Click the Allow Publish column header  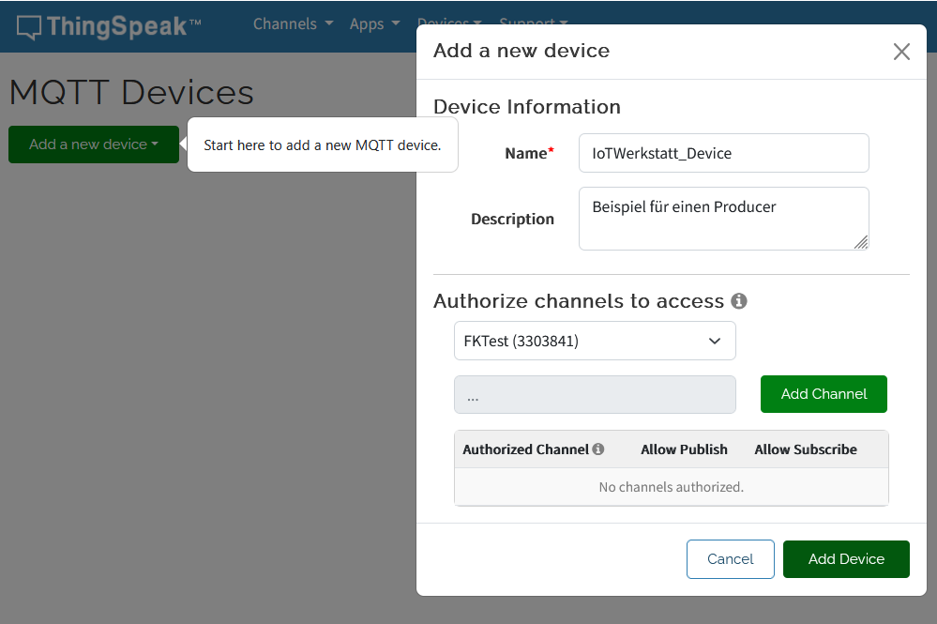point(684,449)
